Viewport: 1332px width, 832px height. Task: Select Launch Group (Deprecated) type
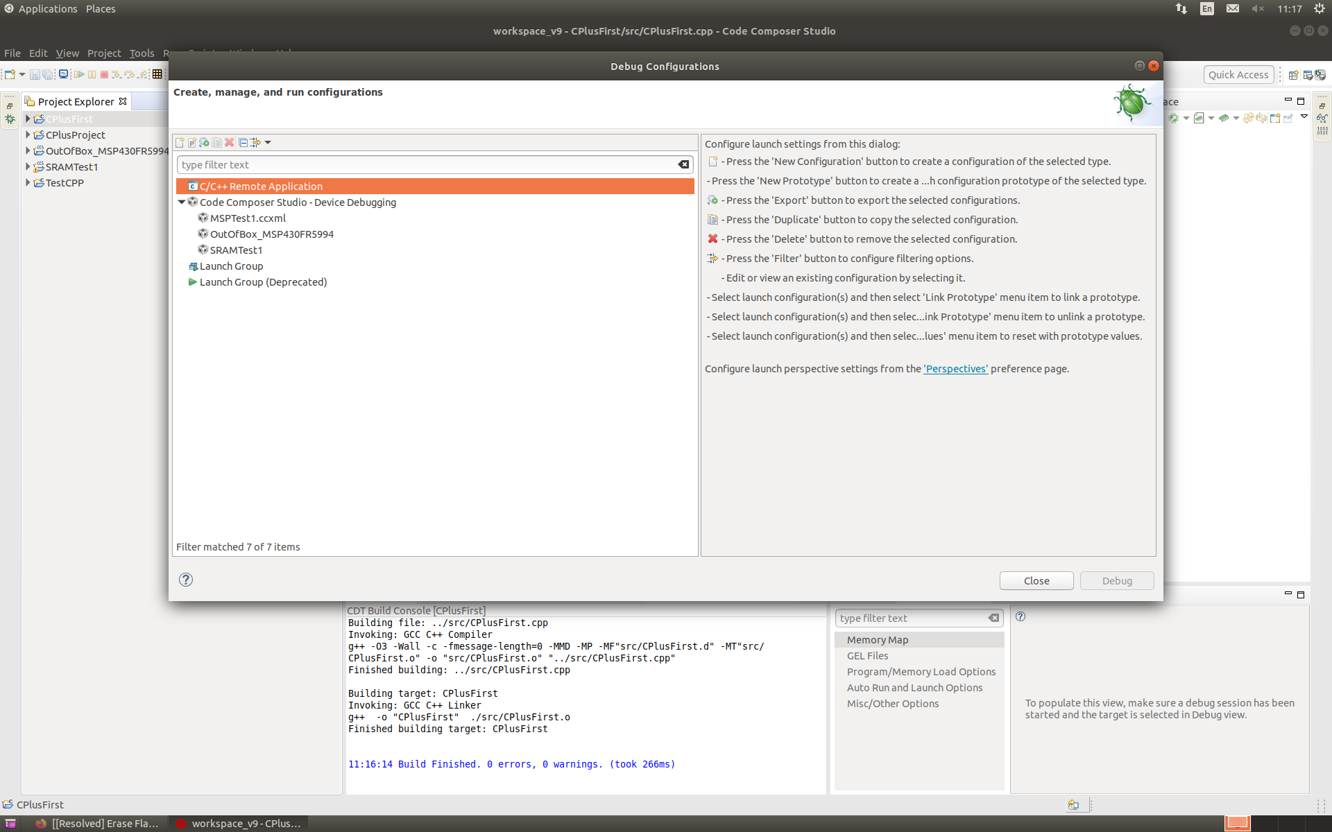pyautogui.click(x=263, y=282)
